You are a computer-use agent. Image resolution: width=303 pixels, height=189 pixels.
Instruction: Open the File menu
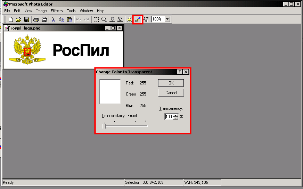click(x=7, y=11)
